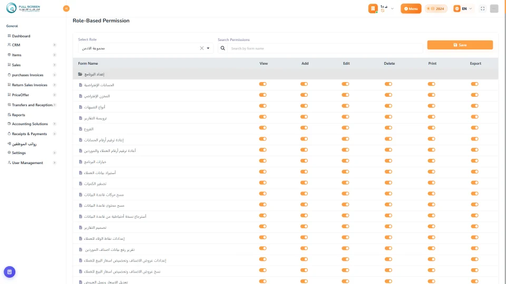Click the file icon beside تصفير الكميات
506x284 pixels.
(x=81, y=184)
